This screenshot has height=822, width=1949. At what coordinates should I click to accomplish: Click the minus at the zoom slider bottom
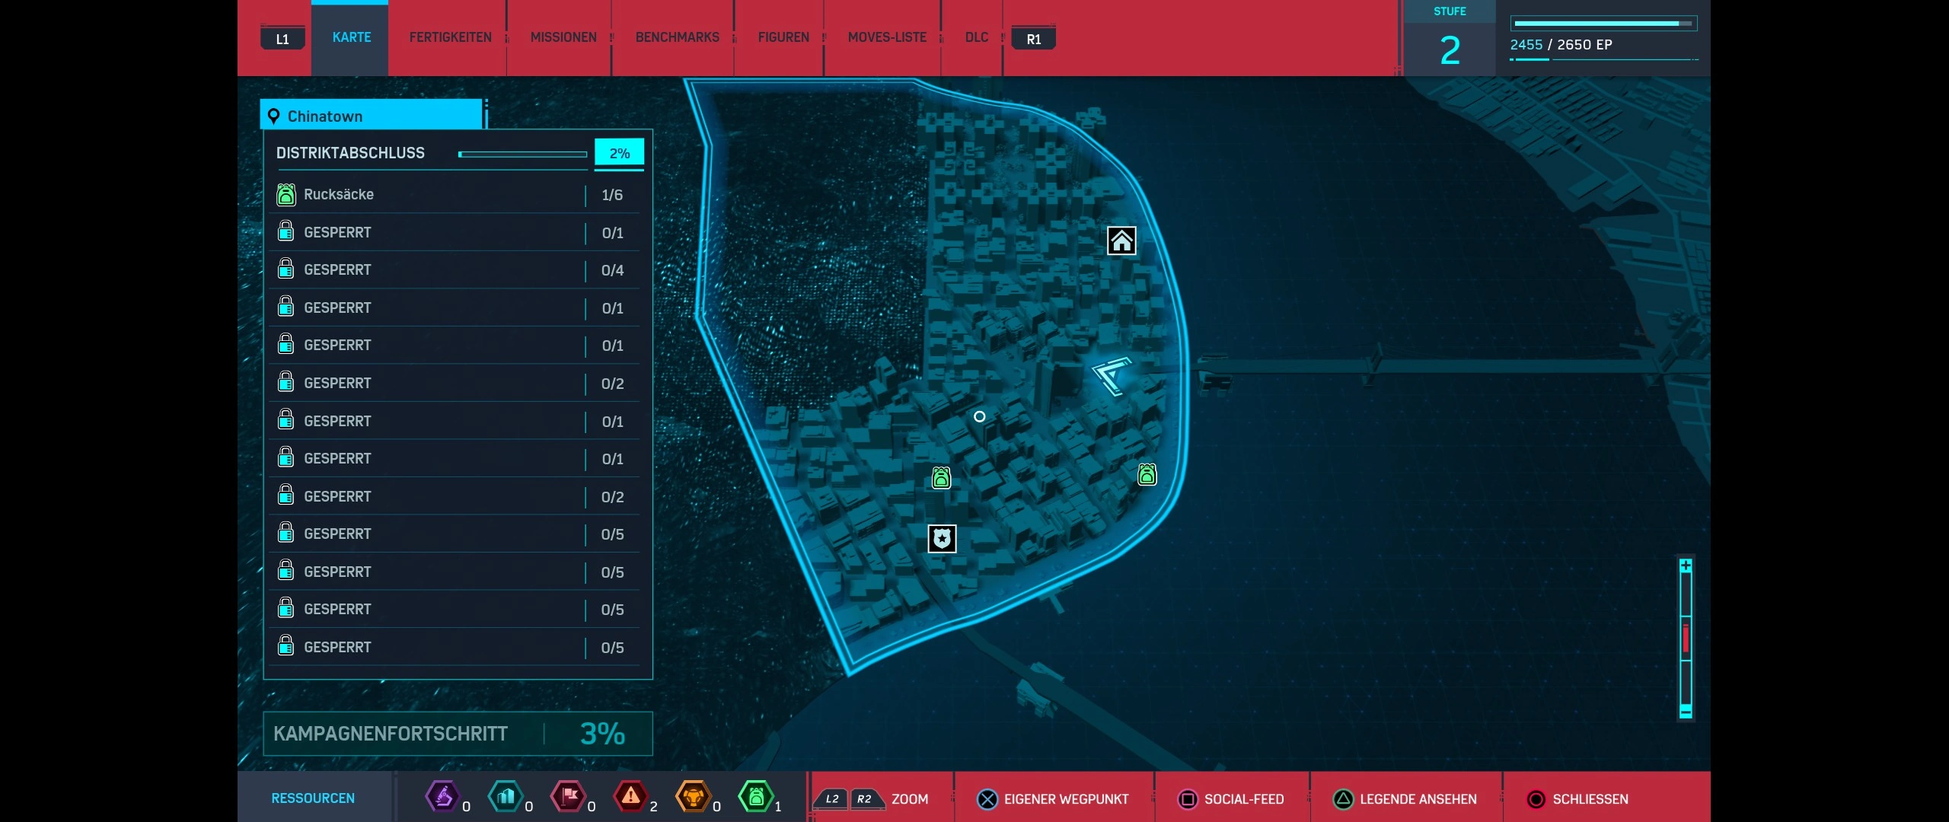[x=1686, y=712]
